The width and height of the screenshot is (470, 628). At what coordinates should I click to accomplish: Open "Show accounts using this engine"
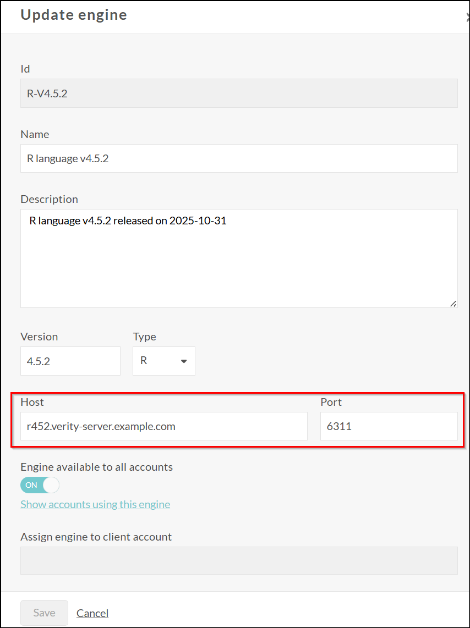coord(95,504)
